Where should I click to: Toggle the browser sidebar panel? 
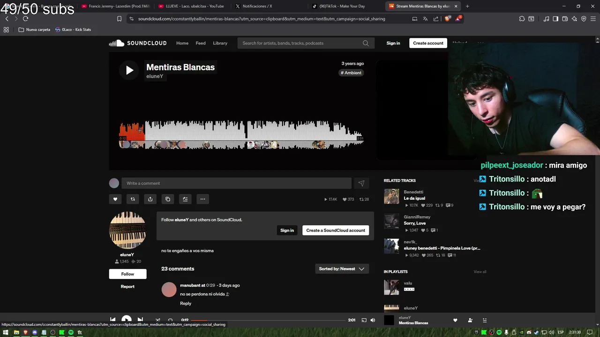click(x=555, y=19)
